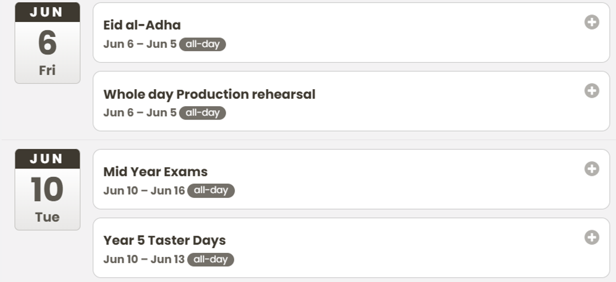This screenshot has width=616, height=282.
Task: Expand the Eid al-Adha event with plus icon
Action: pos(592,22)
